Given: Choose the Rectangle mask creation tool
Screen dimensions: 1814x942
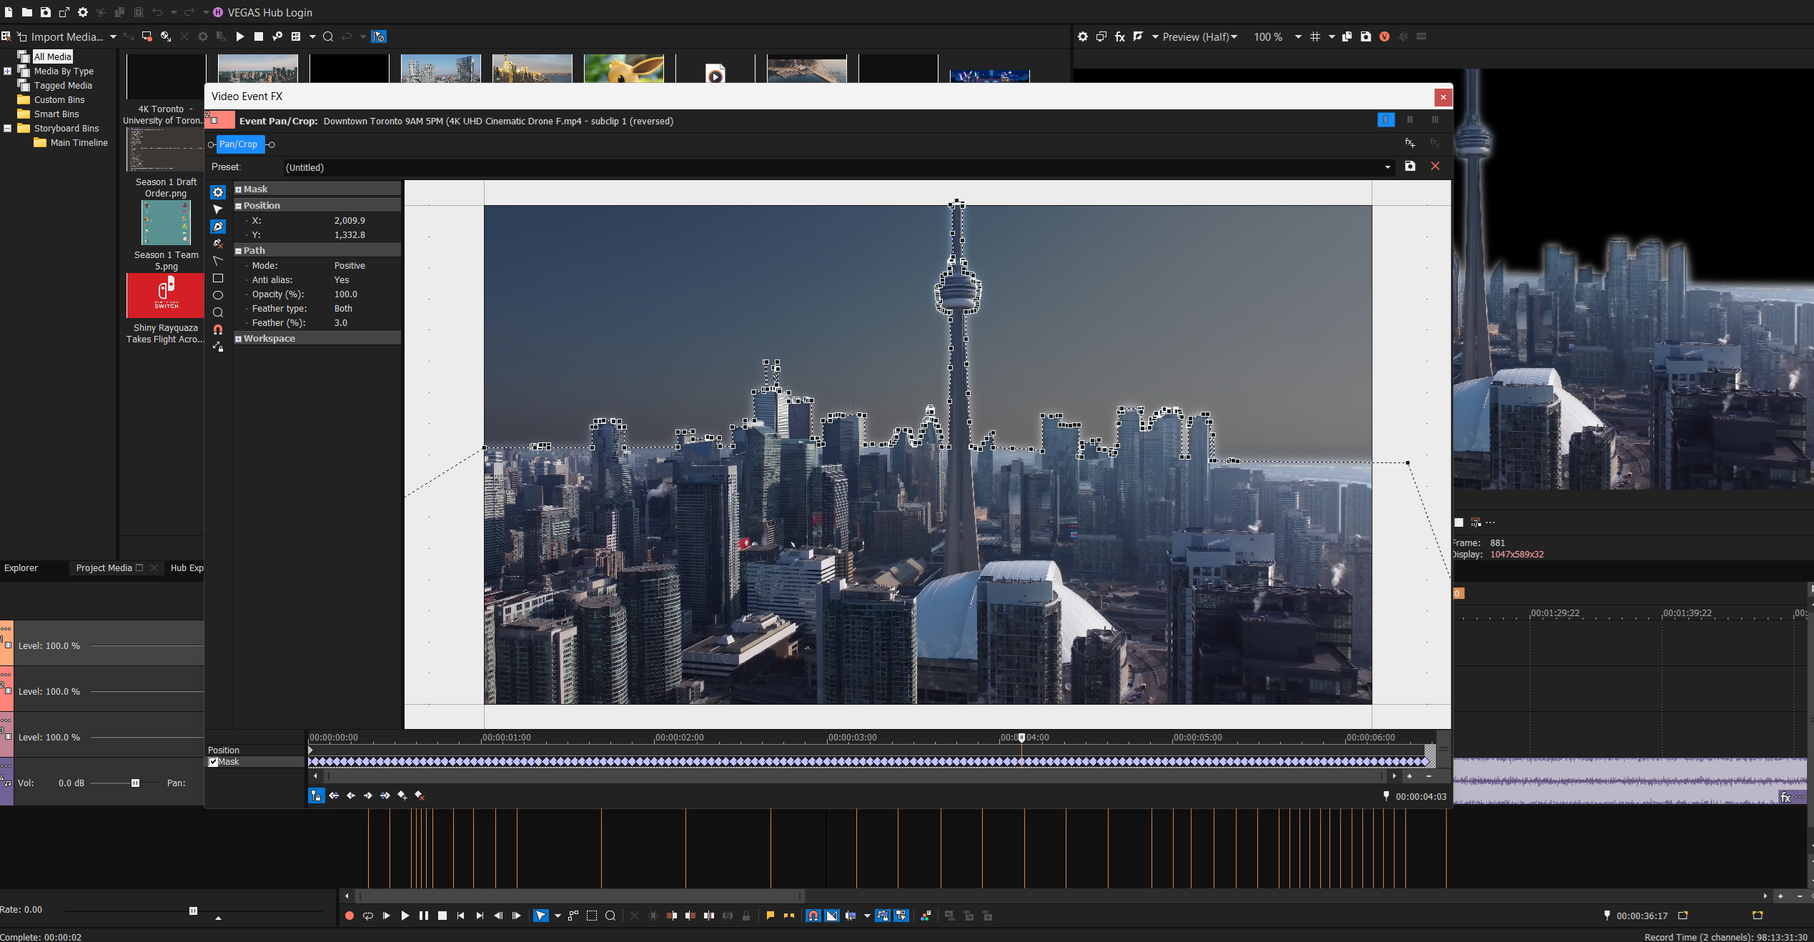Looking at the screenshot, I should (218, 278).
